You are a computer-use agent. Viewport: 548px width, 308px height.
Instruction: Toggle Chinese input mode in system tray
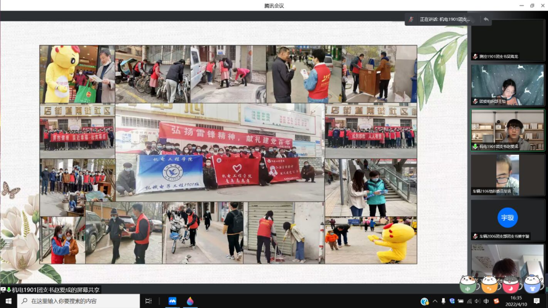click(486, 301)
